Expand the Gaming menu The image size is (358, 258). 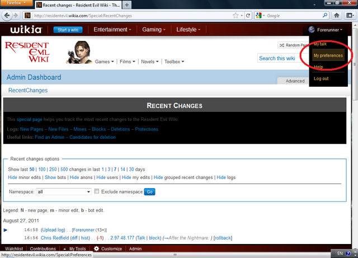click(x=154, y=30)
